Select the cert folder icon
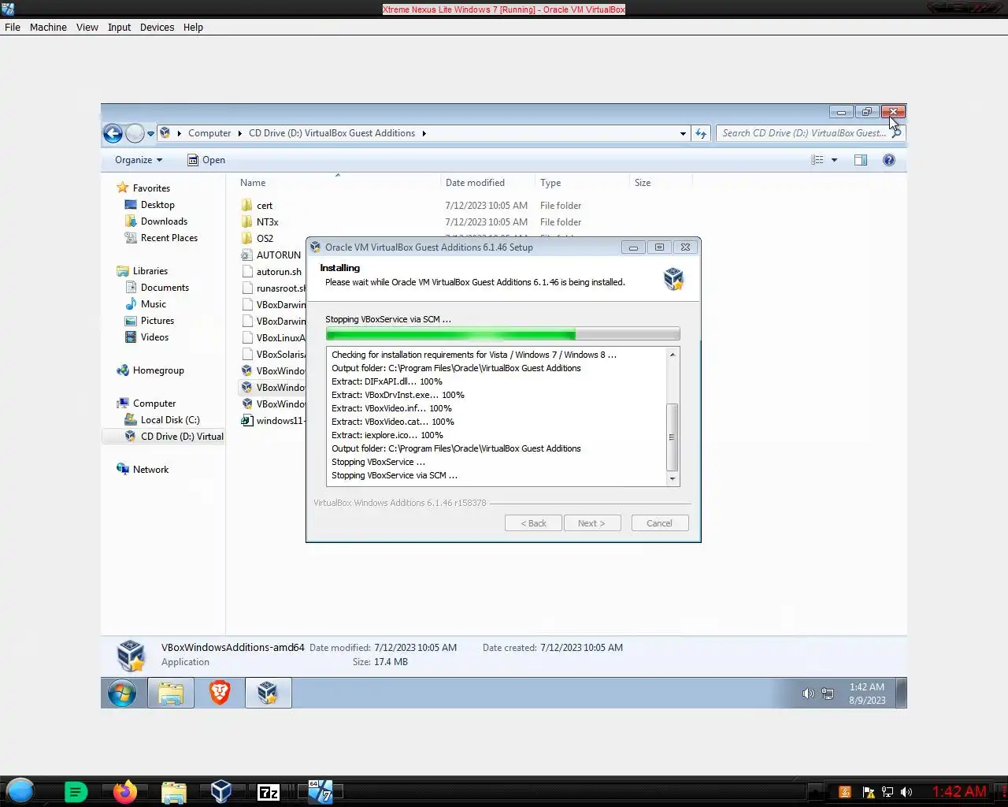Viewport: 1008px width, 807px height. (246, 206)
